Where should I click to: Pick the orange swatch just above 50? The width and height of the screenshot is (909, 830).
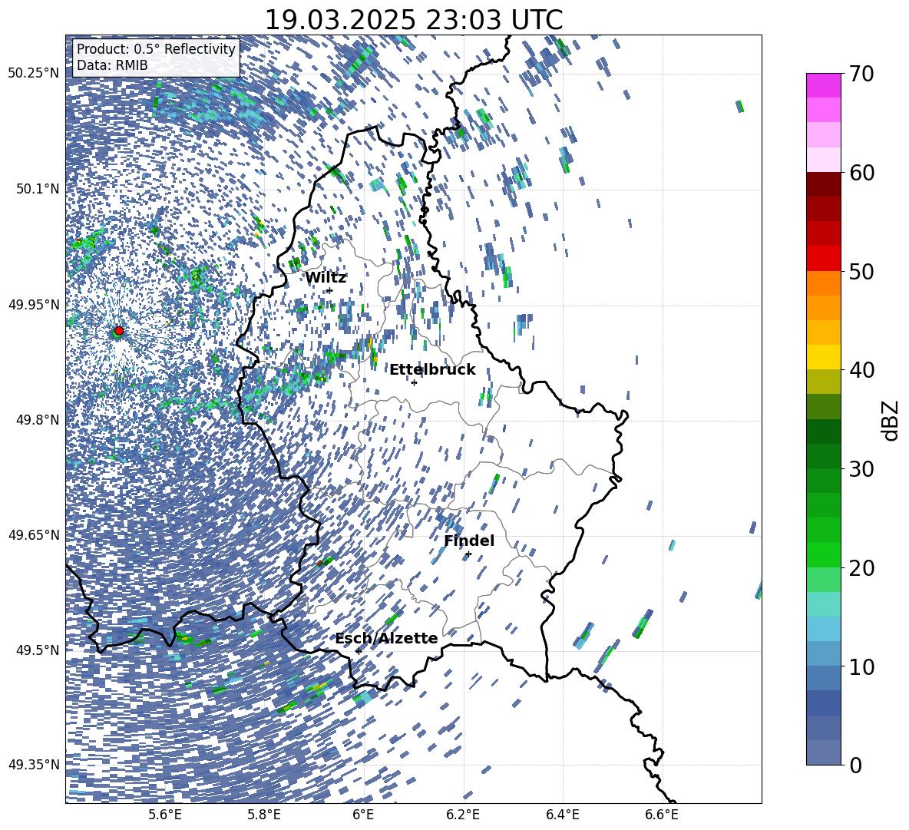[823, 283]
